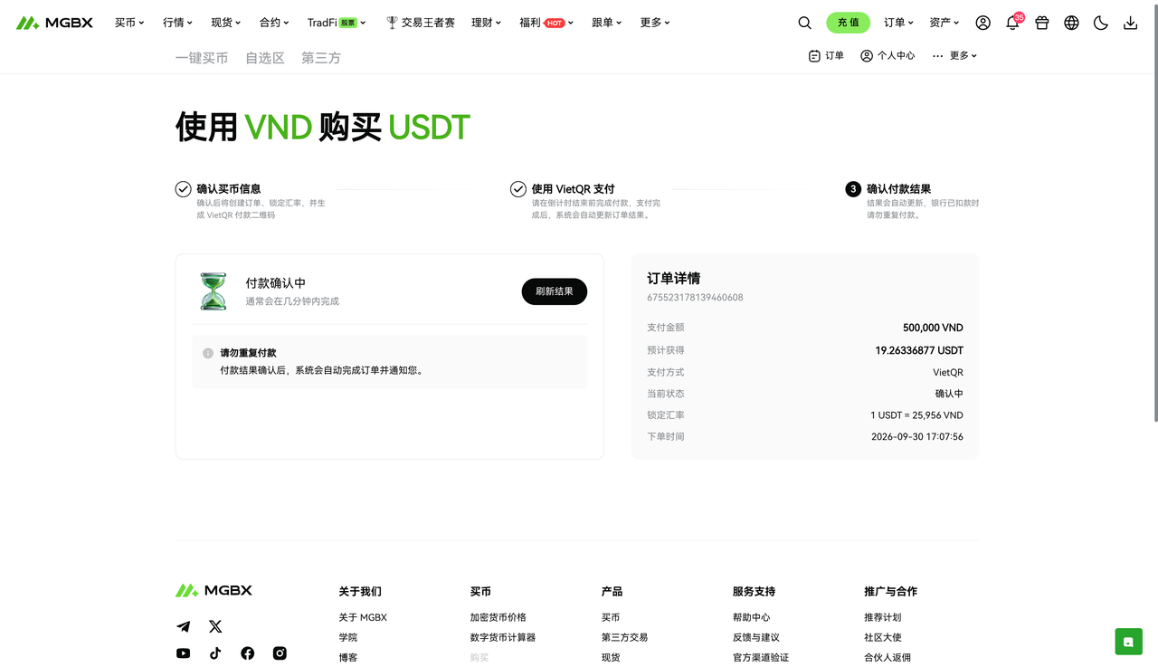Viewport: 1158px width, 667px height.
Task: Open the gift rewards icon
Action: click(x=1042, y=23)
